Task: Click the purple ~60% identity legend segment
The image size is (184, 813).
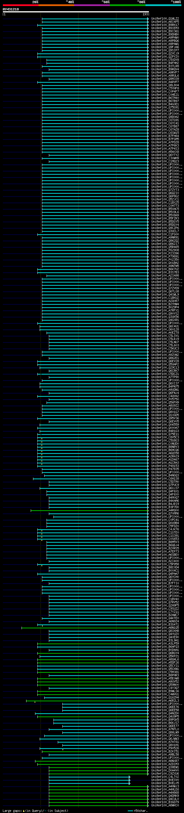Action: [x=92, y=5]
